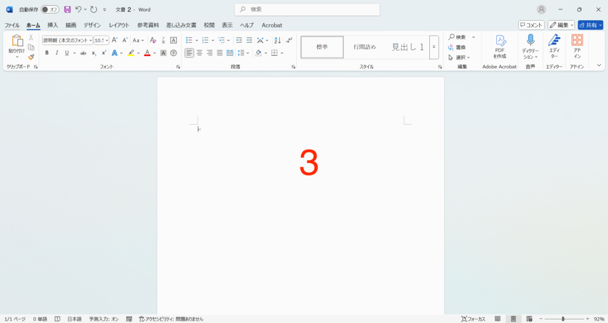This screenshot has width=608, height=323.
Task: Click the Paste clipboard icon
Action: [17, 41]
